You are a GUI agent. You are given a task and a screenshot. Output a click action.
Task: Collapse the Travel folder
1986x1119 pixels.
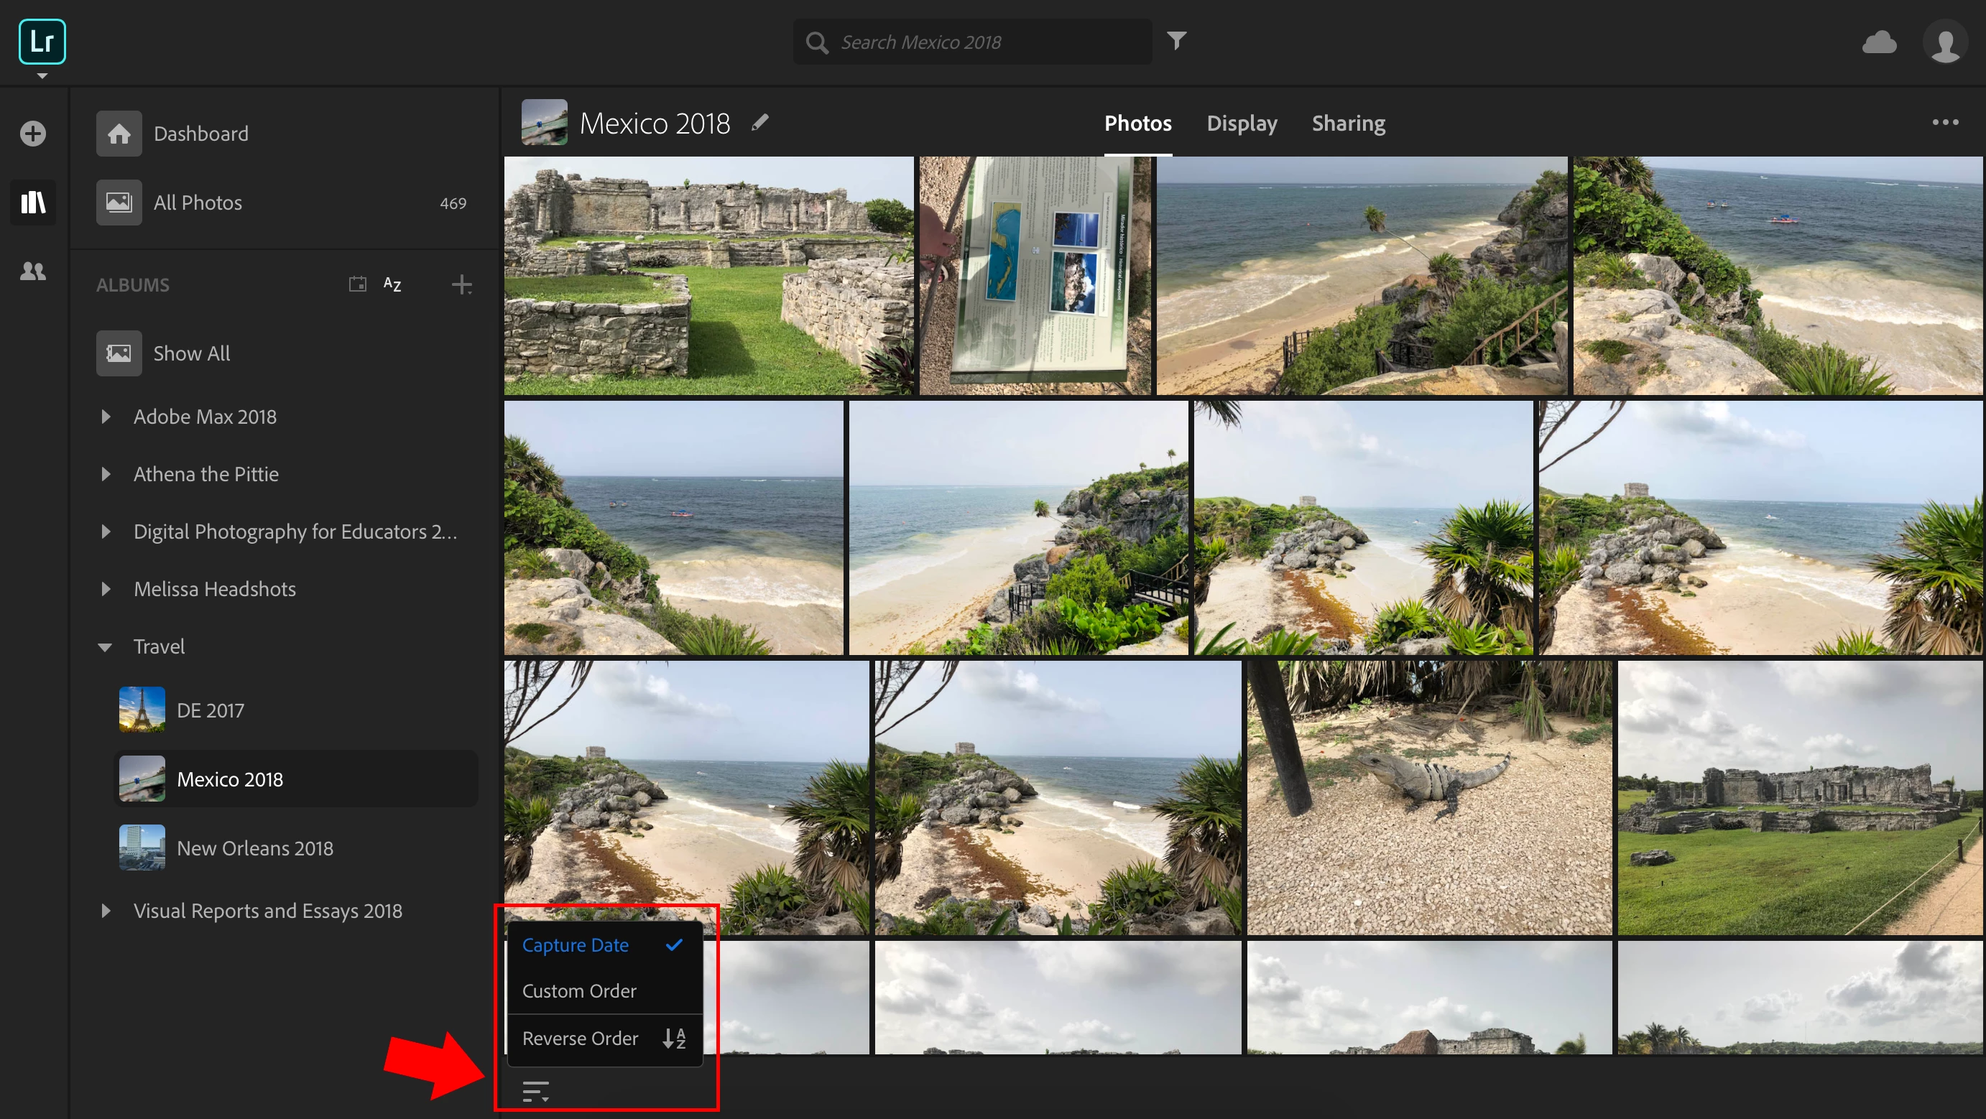click(x=106, y=646)
